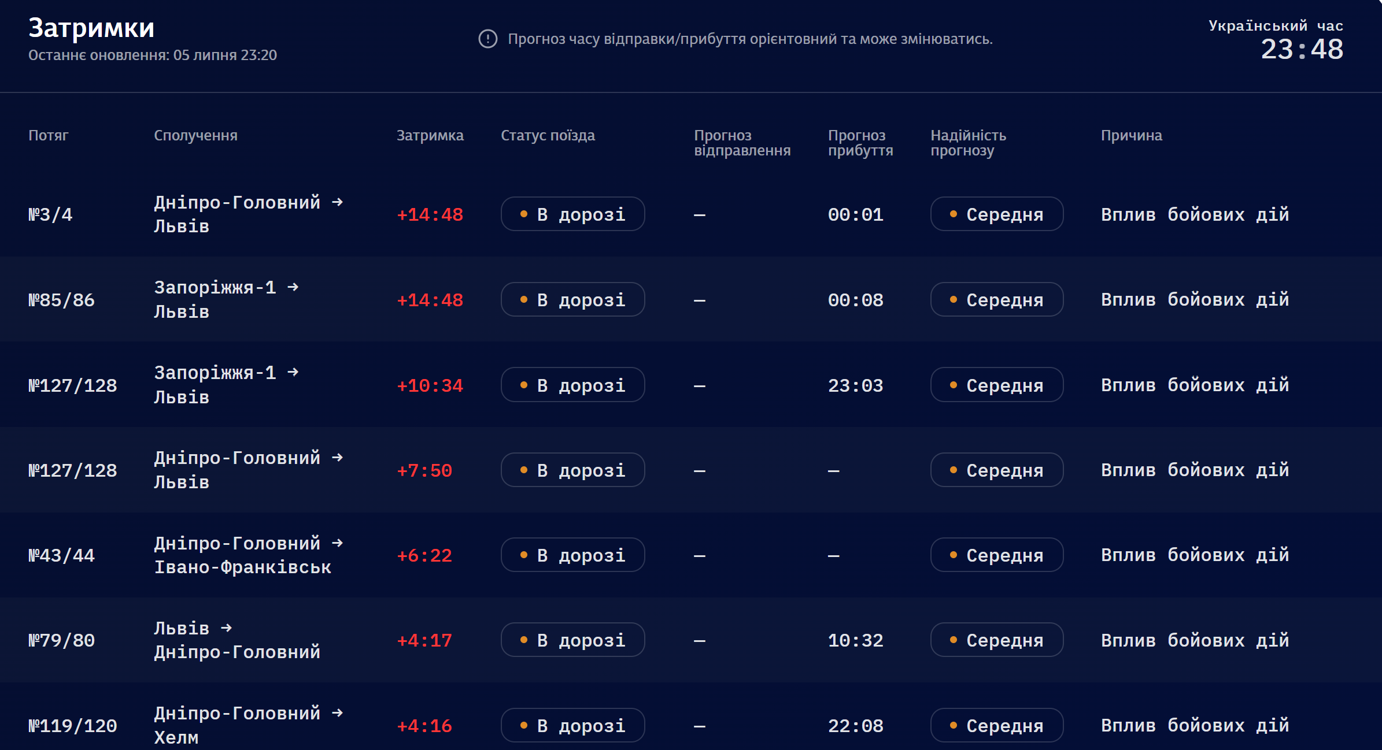Click the 'Причина' column header
This screenshot has height=750, width=1382.
click(1132, 135)
